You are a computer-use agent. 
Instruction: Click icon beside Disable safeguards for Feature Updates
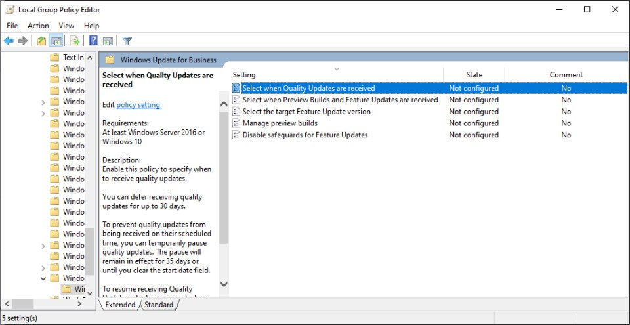click(x=237, y=135)
